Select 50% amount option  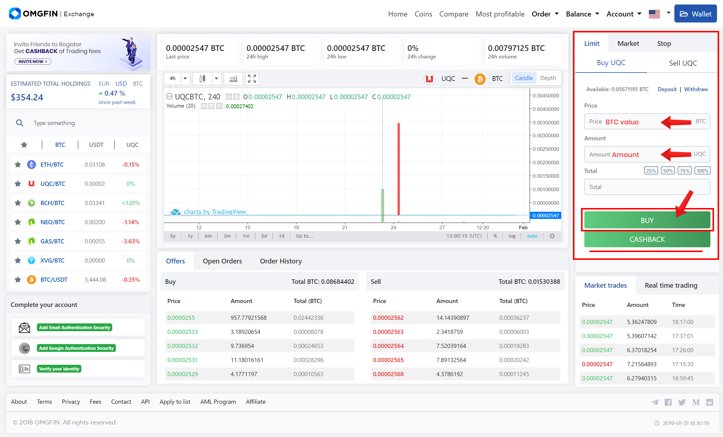coord(668,171)
